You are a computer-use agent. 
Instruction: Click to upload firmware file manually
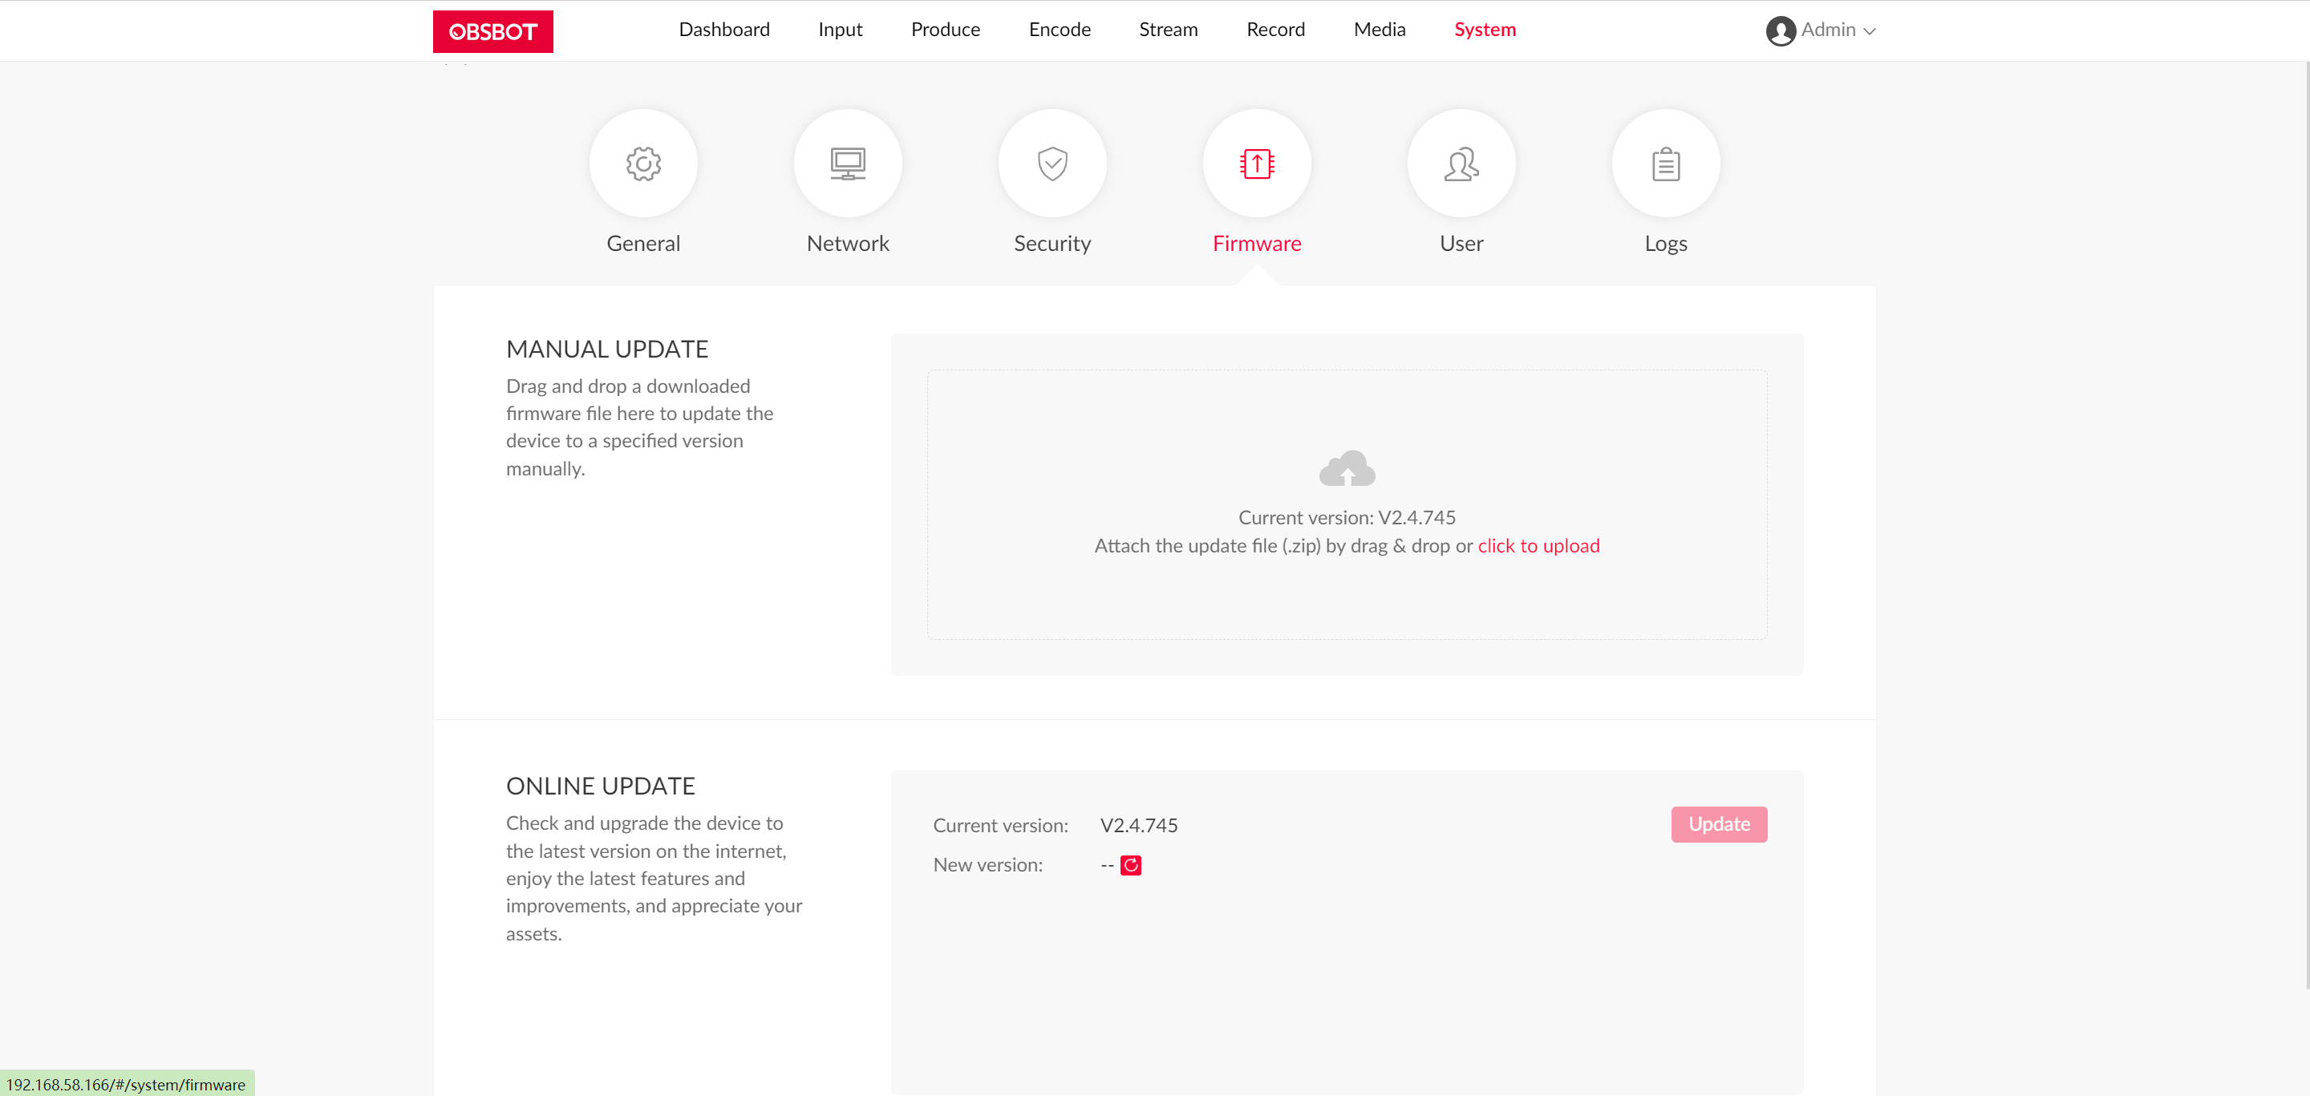pyautogui.click(x=1538, y=547)
